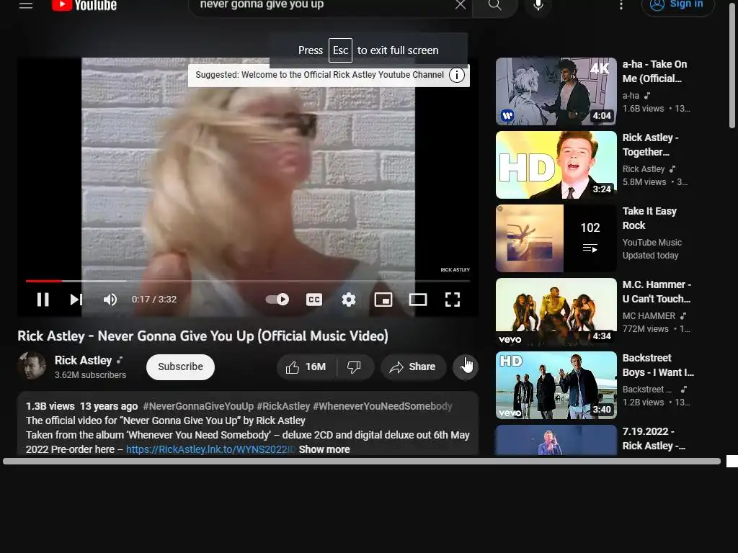The image size is (738, 553).
Task: Share the video
Action: [x=413, y=367]
